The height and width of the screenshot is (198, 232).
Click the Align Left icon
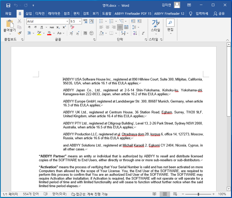tap(101, 27)
